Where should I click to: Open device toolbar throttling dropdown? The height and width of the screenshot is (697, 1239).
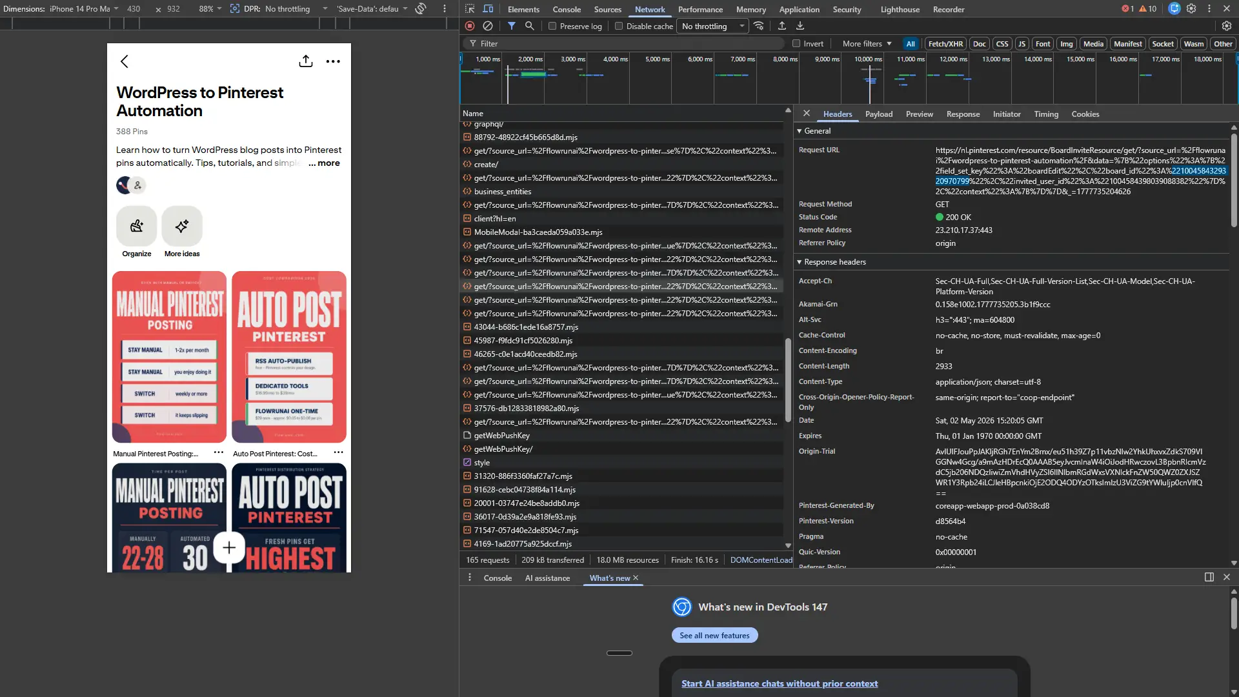coord(296,9)
